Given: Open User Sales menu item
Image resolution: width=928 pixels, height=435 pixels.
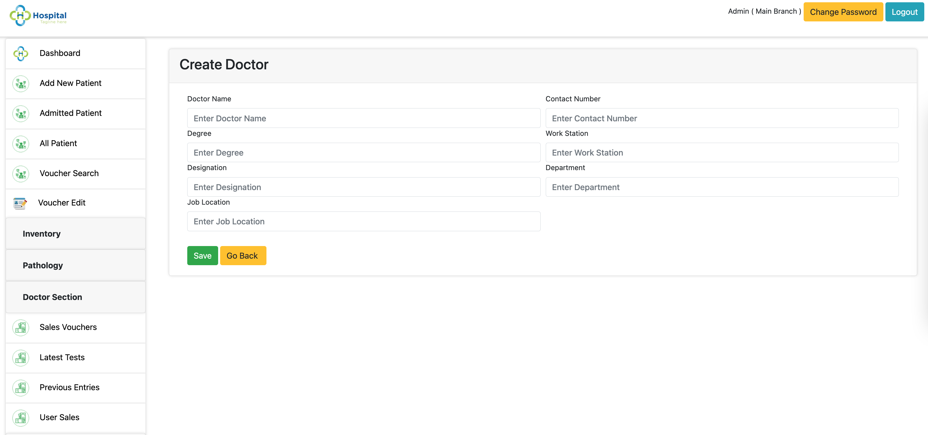Looking at the screenshot, I should [76, 418].
